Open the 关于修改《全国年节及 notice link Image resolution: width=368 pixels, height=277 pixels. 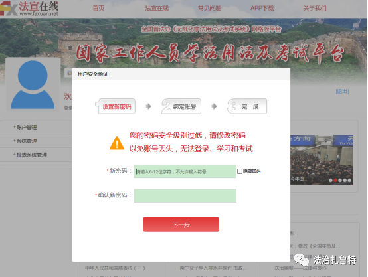316,246
